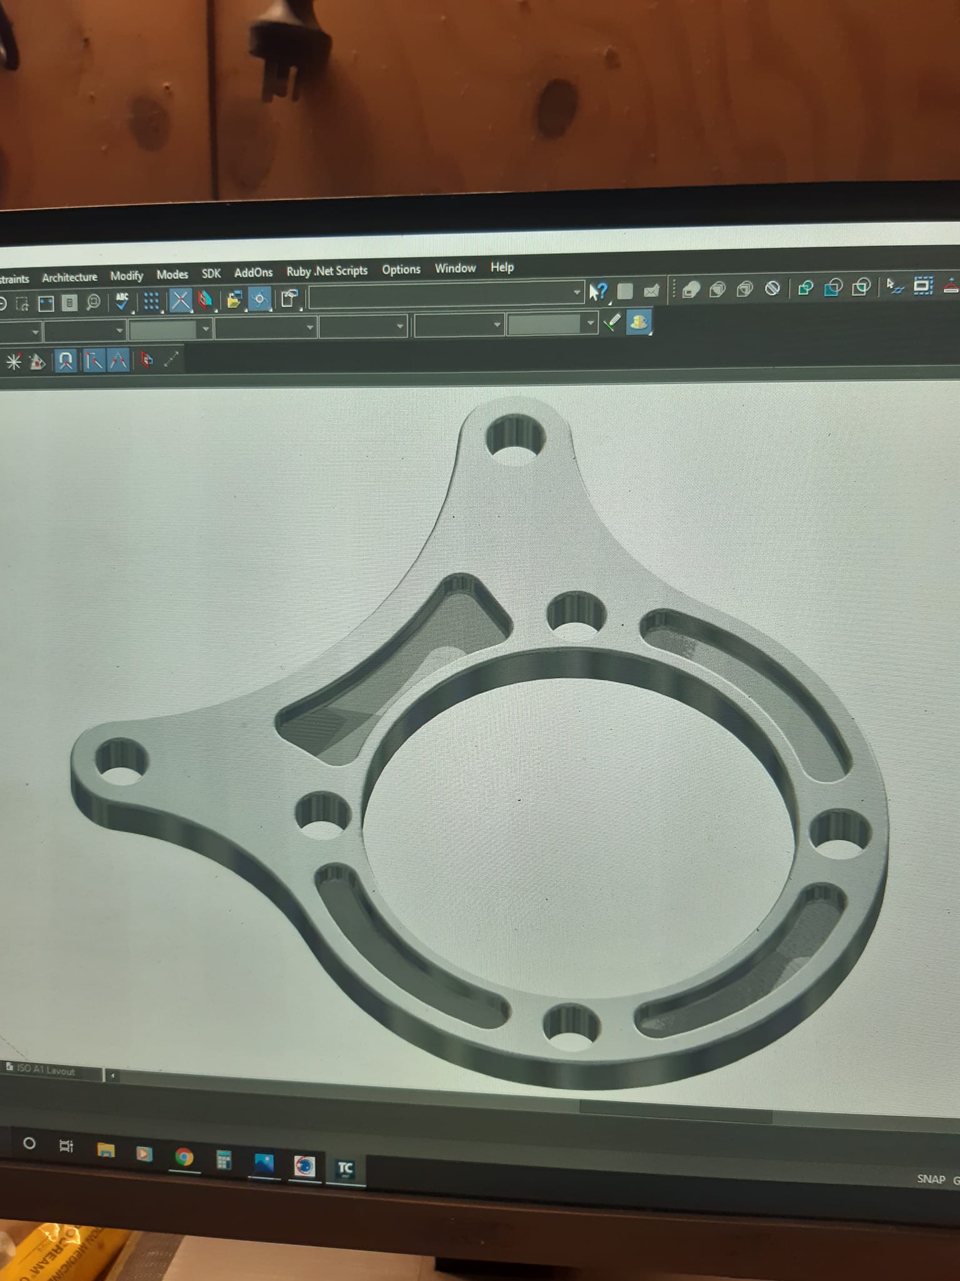This screenshot has height=1281, width=960.
Task: Run the ABC spell check tool
Action: [122, 301]
